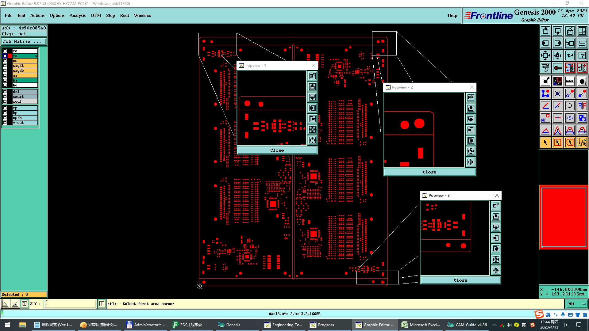Toggle display checkbox for layer drl
The width and height of the screenshot is (589, 331).
coord(5,92)
